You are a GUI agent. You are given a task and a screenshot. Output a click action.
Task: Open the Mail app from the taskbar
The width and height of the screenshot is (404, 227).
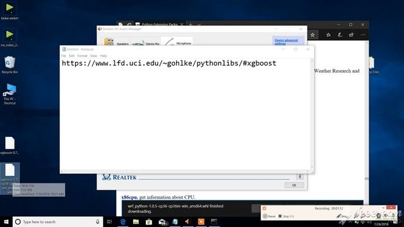tap(162, 221)
